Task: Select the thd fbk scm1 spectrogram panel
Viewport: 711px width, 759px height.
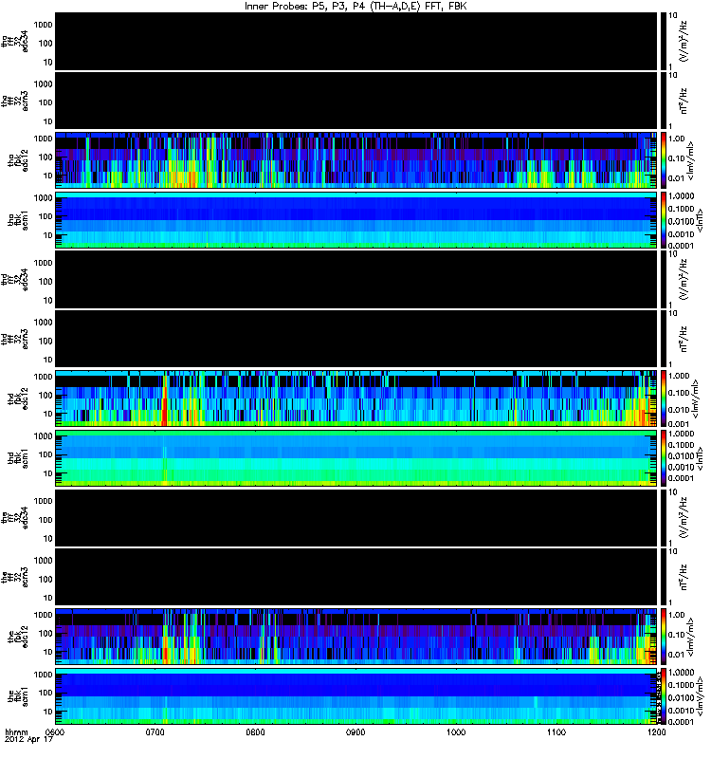Action: 356,458
